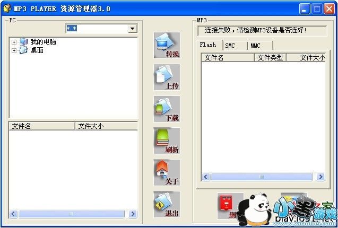
Task: Switch to the SMC tab
Action: click(235, 46)
